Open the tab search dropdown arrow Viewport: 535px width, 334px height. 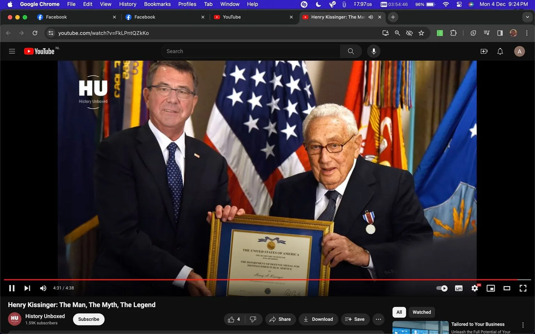(x=528, y=17)
